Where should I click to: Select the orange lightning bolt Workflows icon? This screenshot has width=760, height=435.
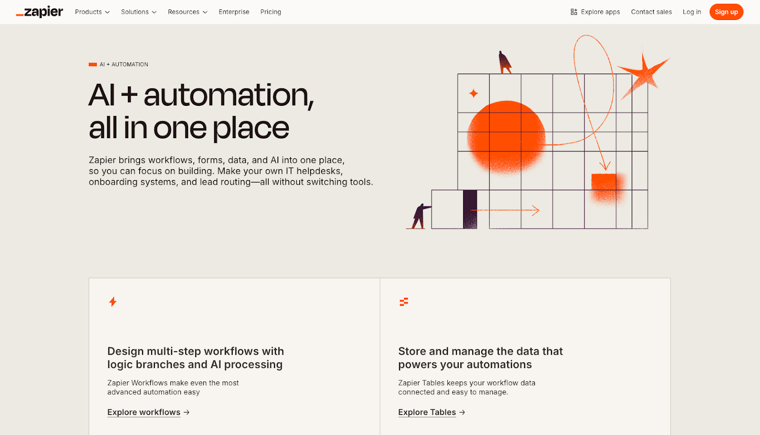pyautogui.click(x=113, y=302)
